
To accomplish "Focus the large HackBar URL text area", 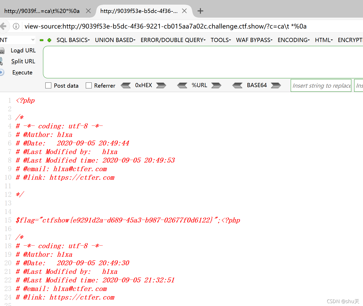I will [x=203, y=62].
